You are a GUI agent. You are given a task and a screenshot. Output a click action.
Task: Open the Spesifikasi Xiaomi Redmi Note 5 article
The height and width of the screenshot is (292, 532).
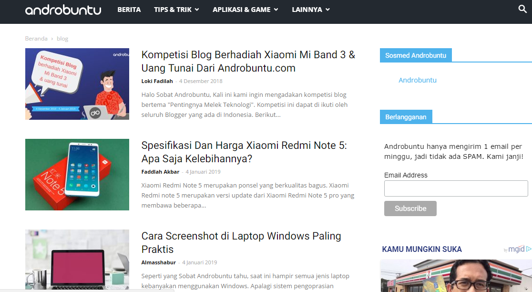coord(244,152)
